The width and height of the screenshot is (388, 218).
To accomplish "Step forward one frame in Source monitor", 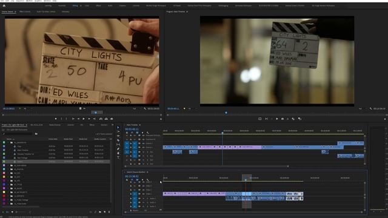I will 89,119.
